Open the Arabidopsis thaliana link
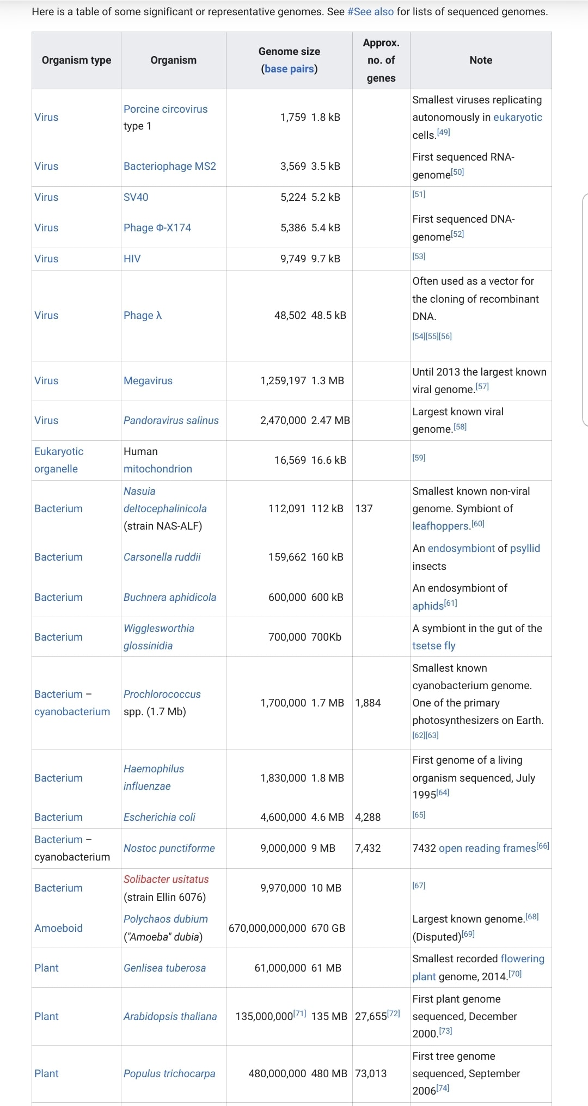The width and height of the screenshot is (588, 1106). 170,1016
